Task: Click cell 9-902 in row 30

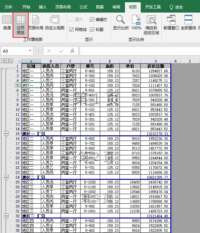Action: [90, 206]
